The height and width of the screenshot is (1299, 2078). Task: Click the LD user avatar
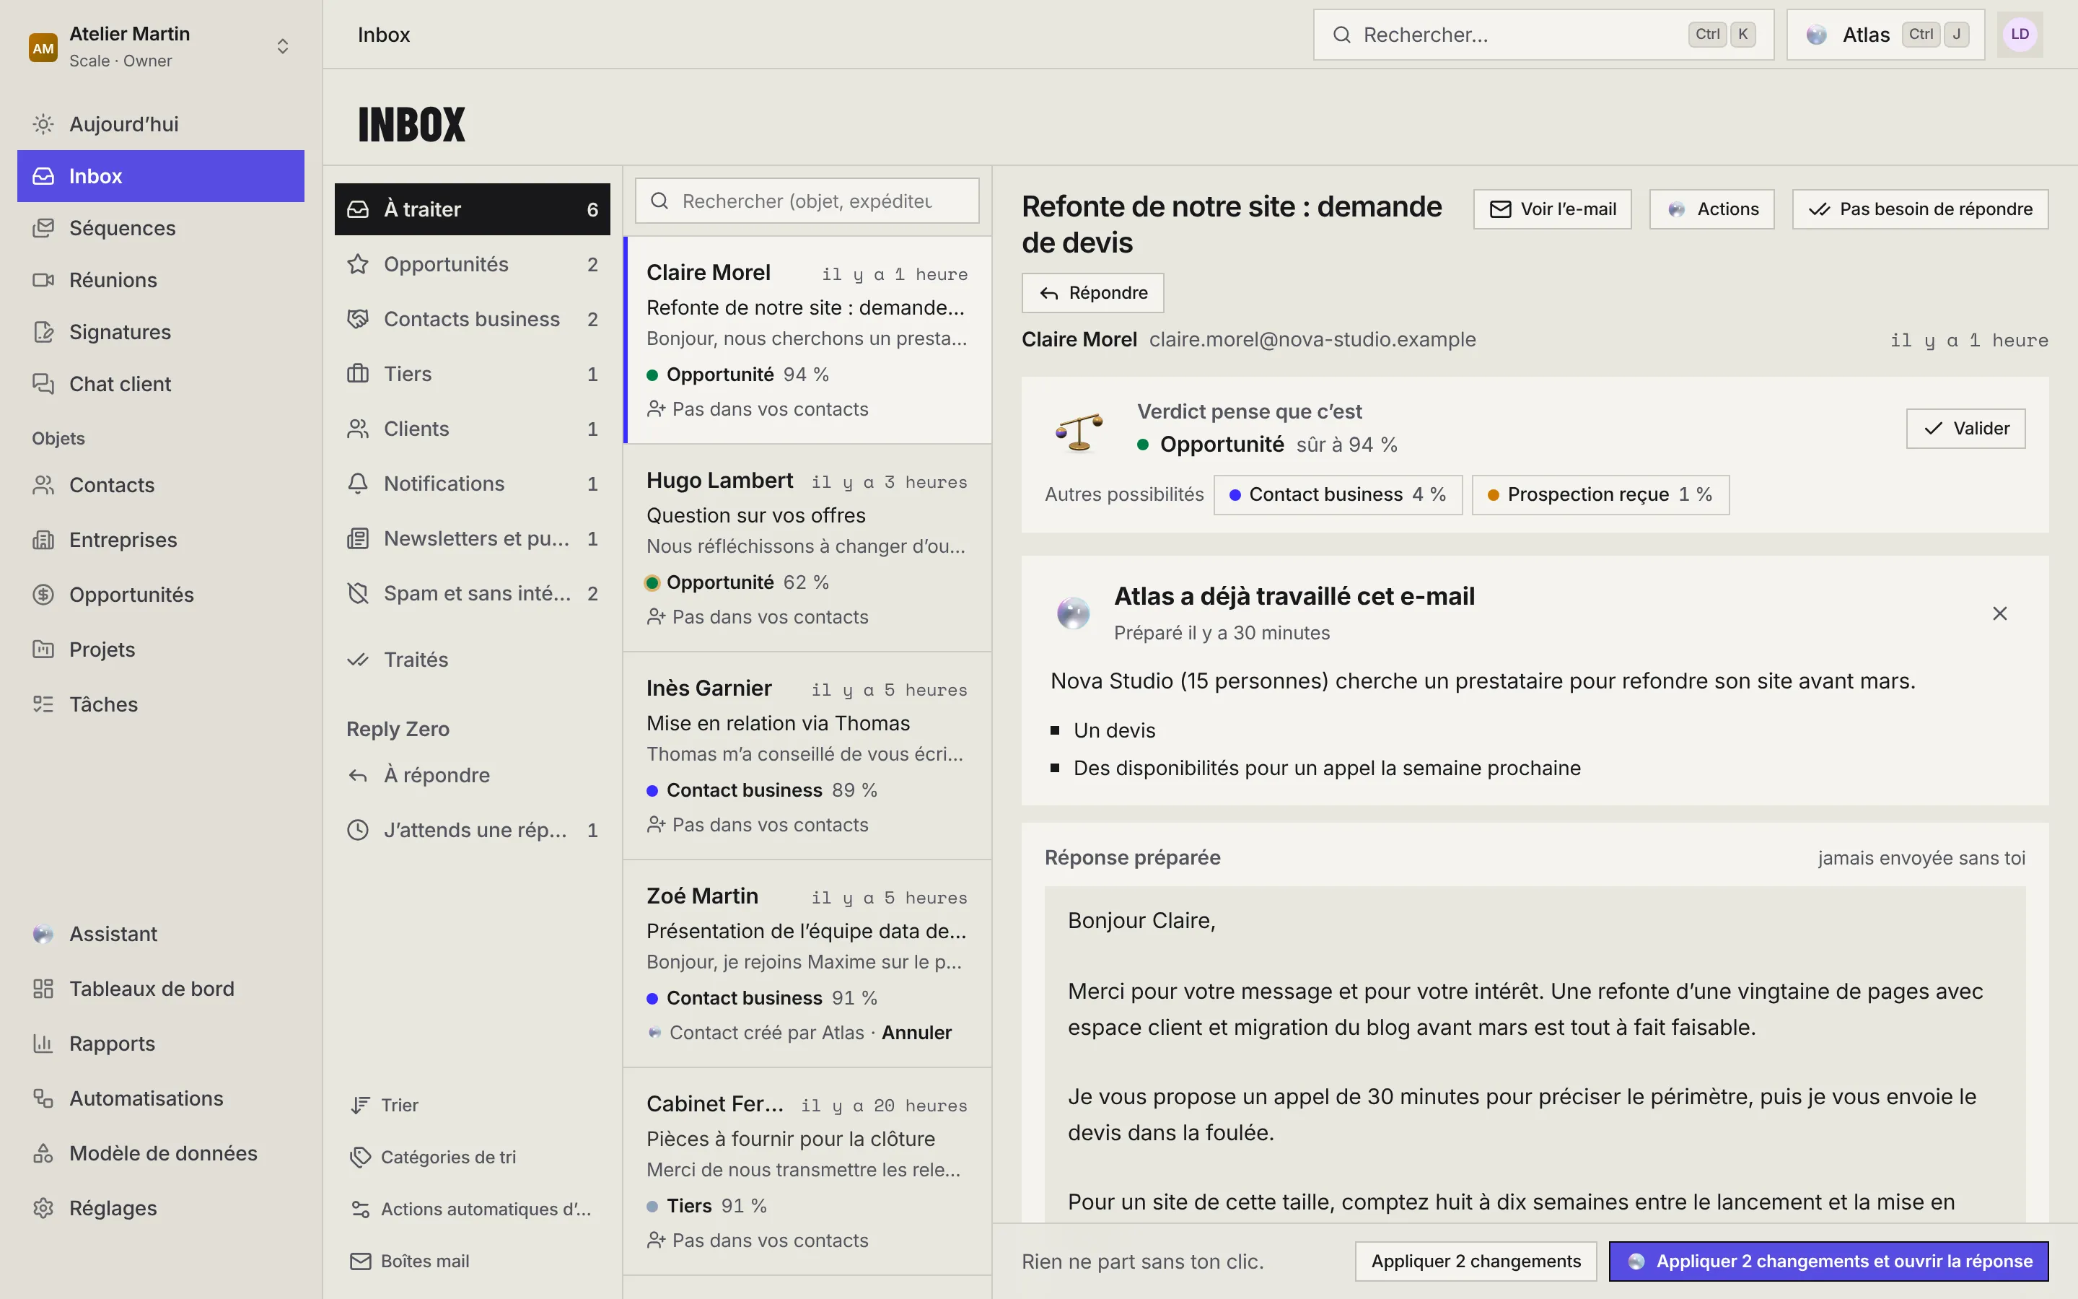point(2020,35)
